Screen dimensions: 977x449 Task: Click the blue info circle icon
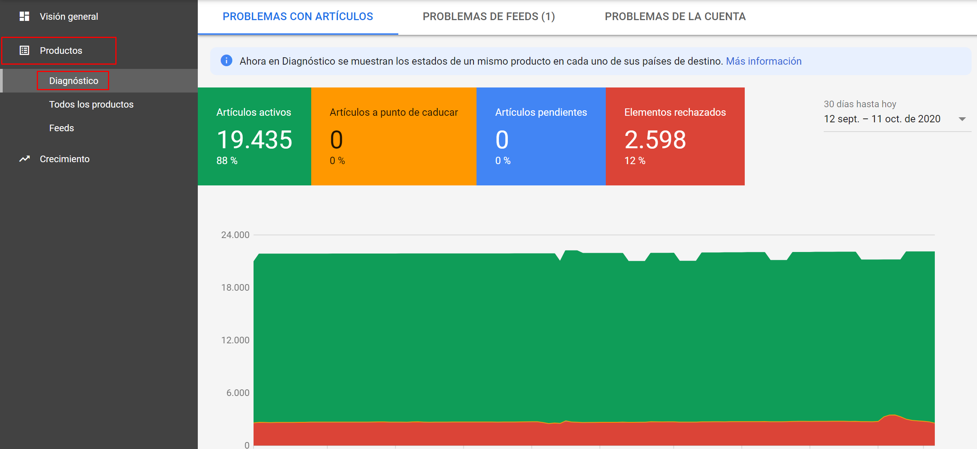(226, 61)
